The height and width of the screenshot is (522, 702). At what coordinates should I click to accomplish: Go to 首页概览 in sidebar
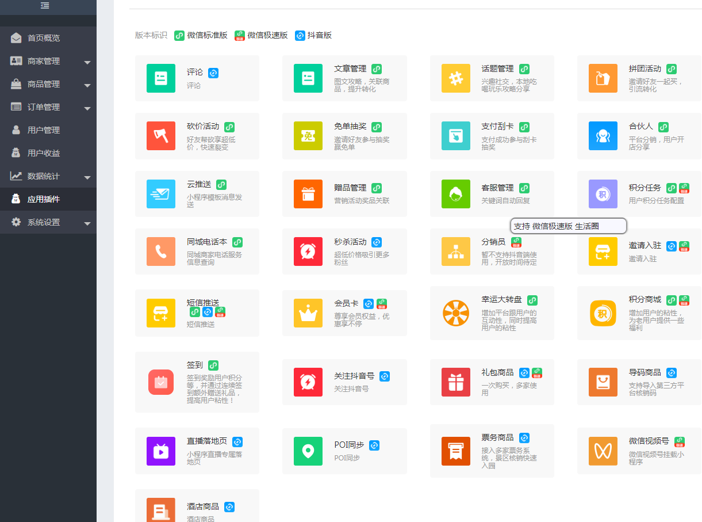click(48, 38)
